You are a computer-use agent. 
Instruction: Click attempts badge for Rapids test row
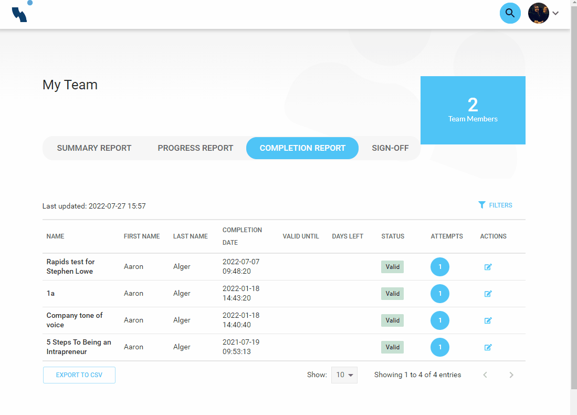pos(440,267)
